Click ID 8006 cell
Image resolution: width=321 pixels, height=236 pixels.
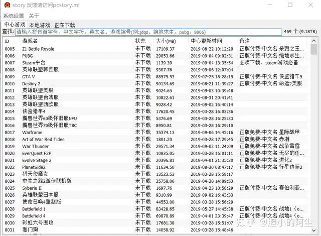[x=10, y=56]
